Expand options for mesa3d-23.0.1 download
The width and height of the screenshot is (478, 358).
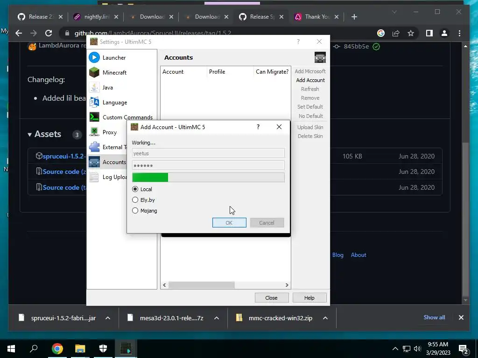(x=217, y=318)
